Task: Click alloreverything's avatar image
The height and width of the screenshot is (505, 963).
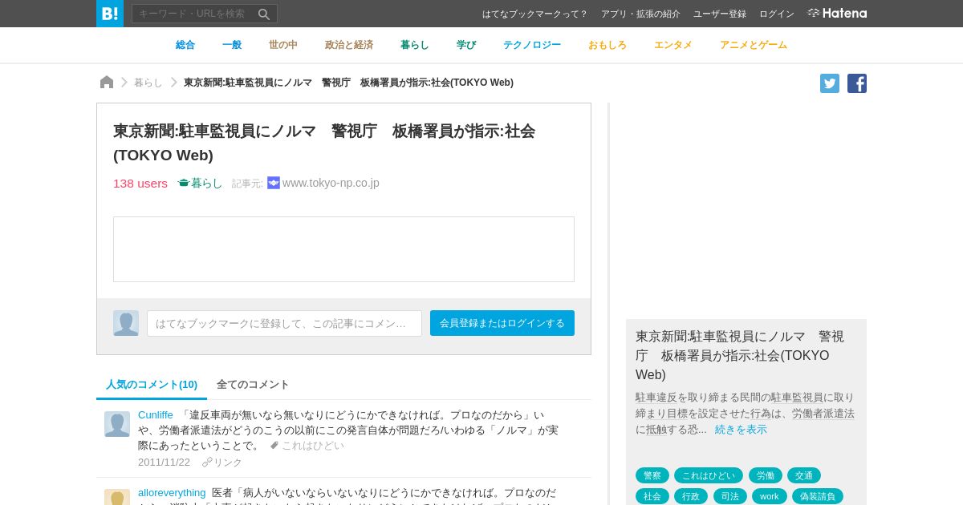Action: [117, 497]
